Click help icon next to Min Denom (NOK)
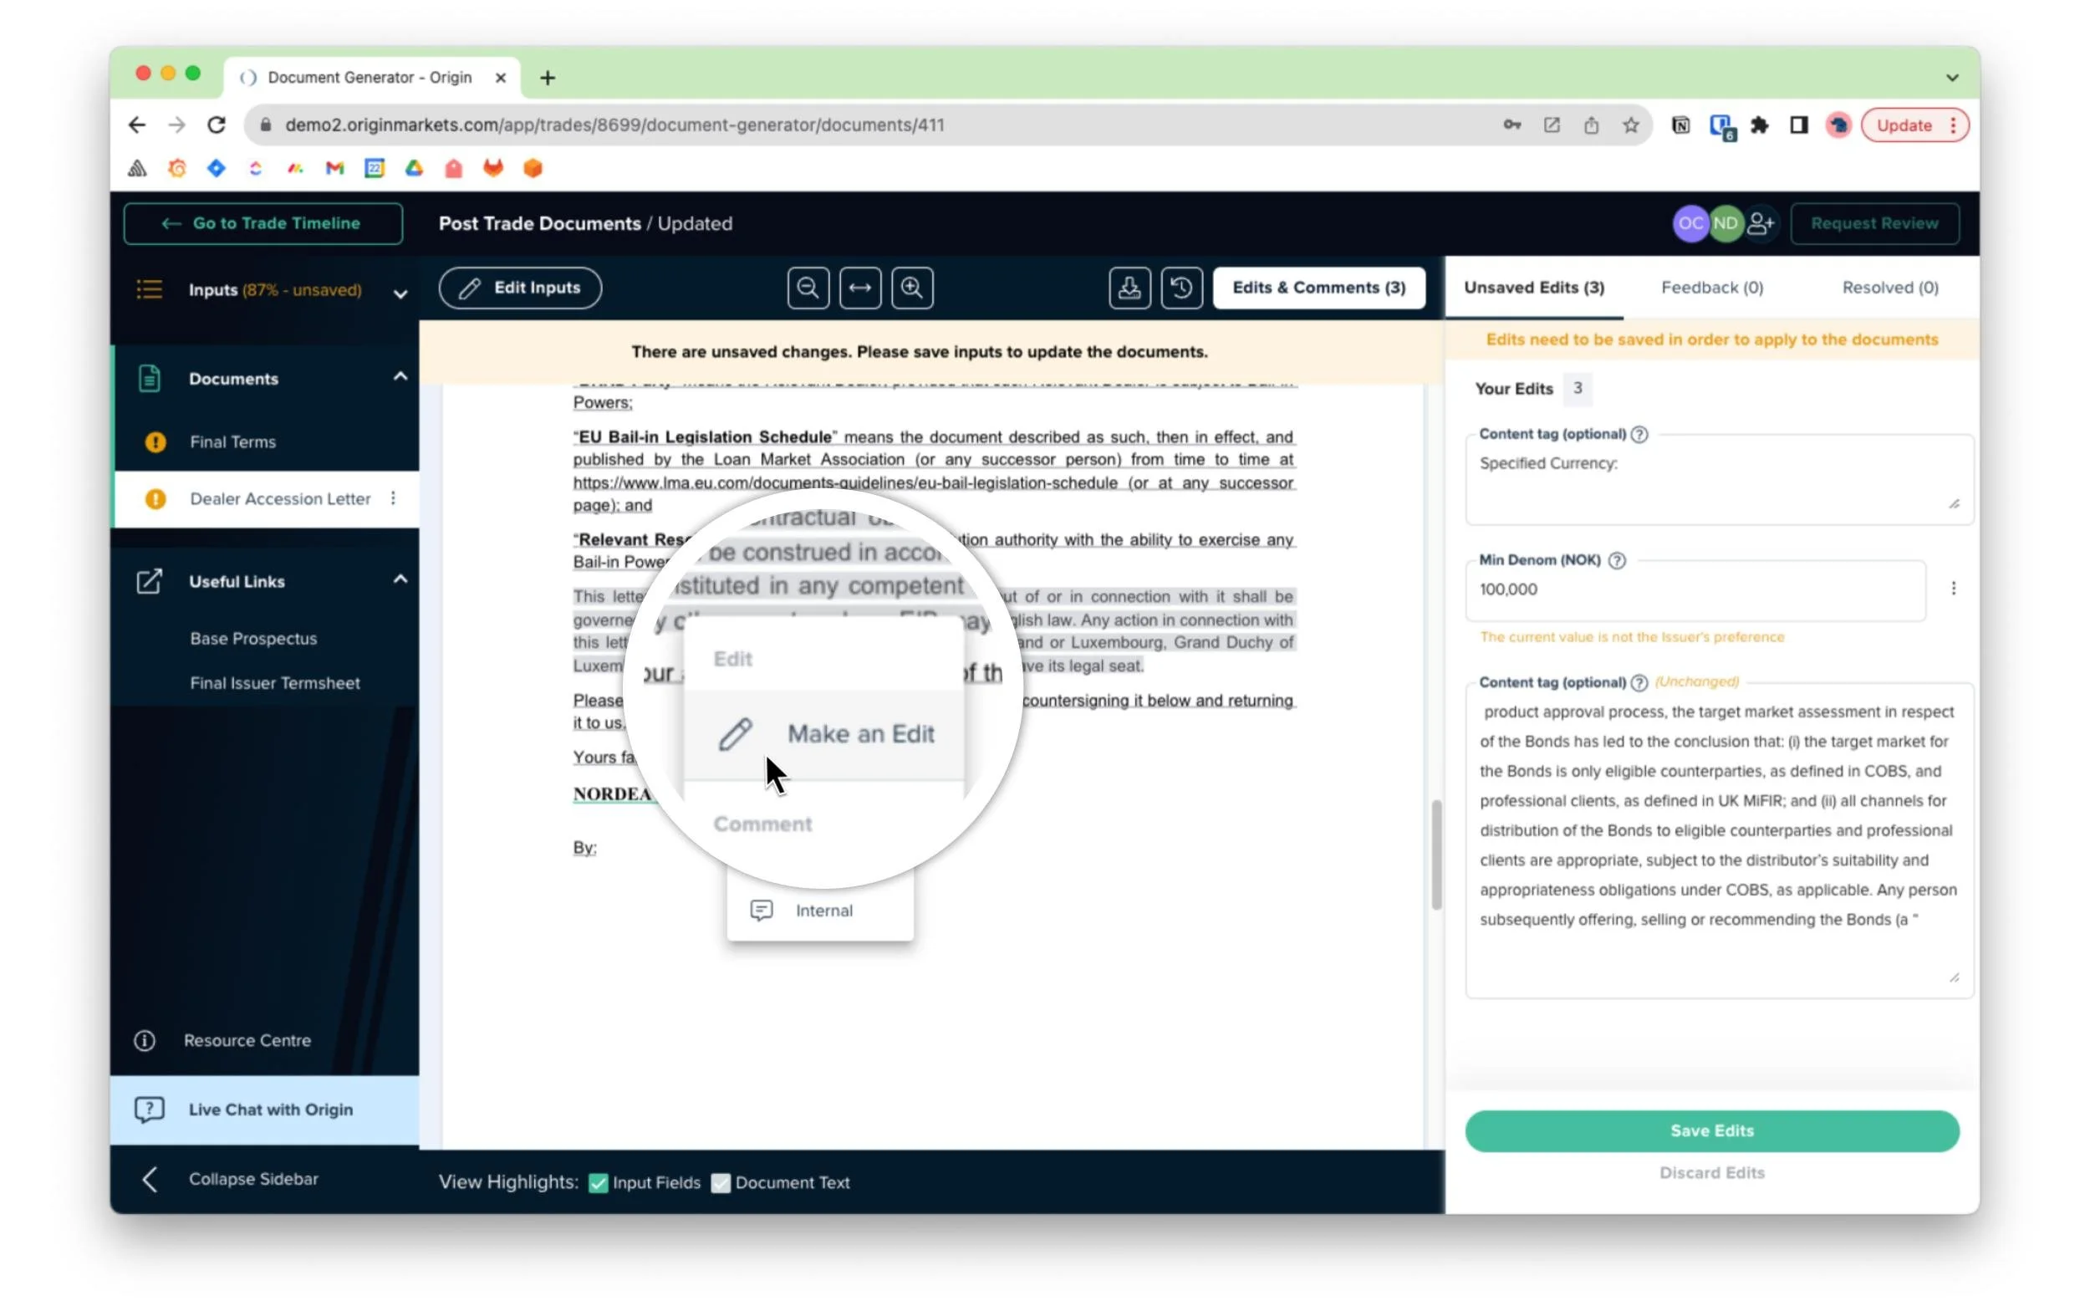Image resolution: width=2090 pixels, height=1306 pixels. point(1618,560)
